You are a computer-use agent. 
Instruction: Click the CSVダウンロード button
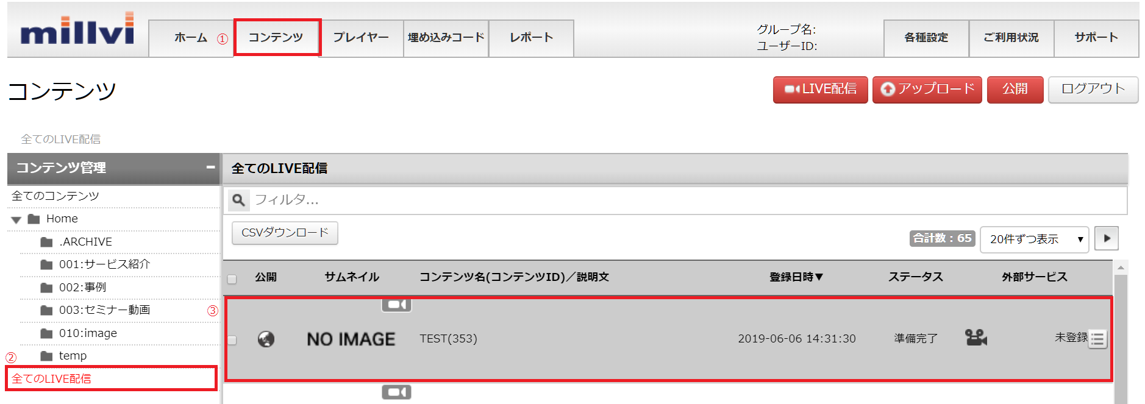click(x=285, y=233)
